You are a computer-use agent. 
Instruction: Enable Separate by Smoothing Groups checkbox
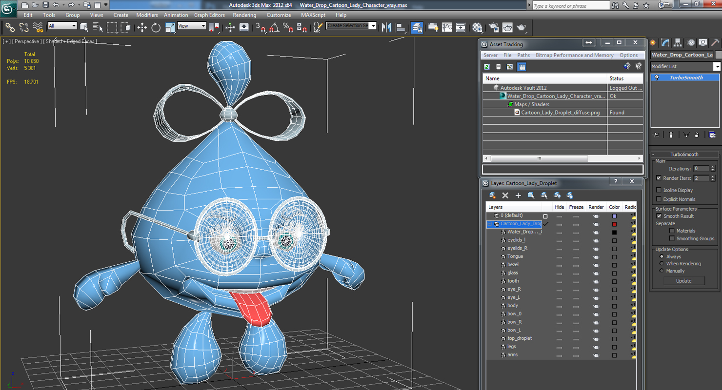(x=672, y=238)
